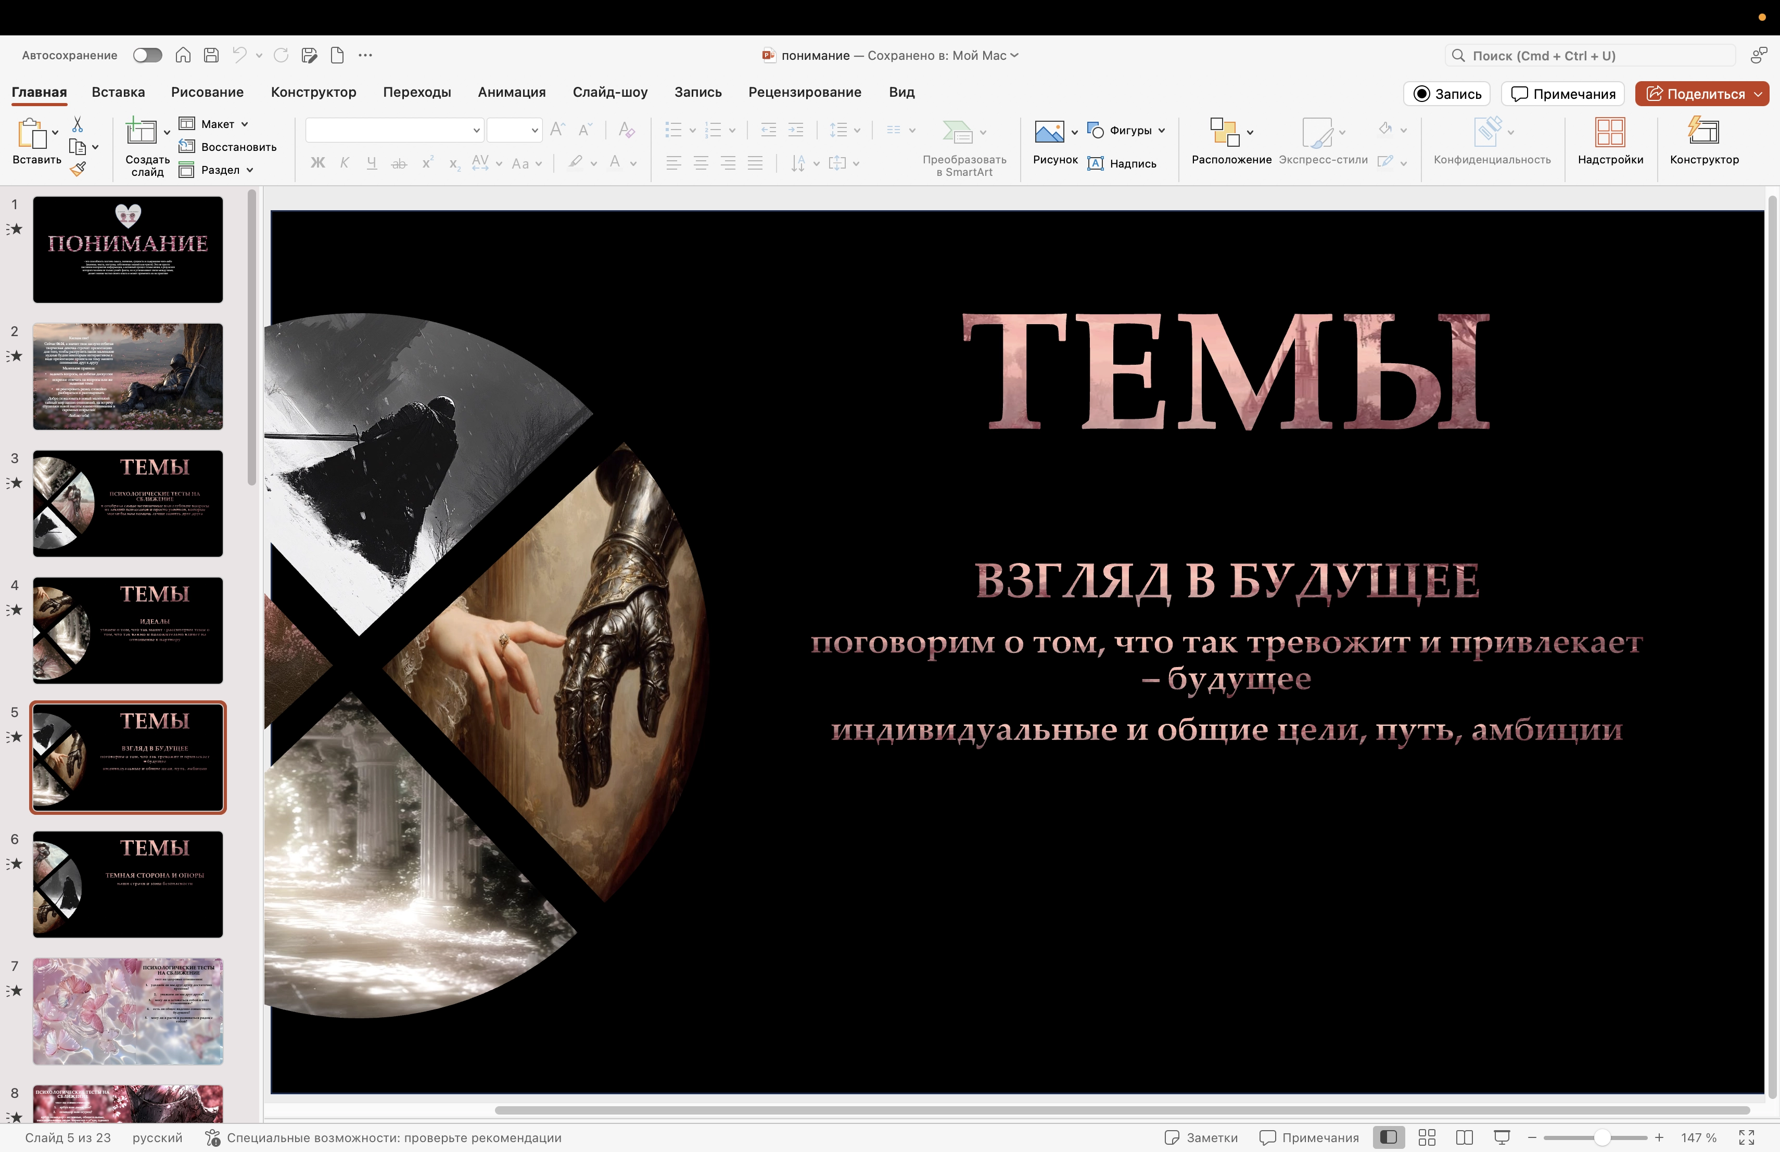Fit slide to window
This screenshot has width=1780, height=1152.
1746,1137
